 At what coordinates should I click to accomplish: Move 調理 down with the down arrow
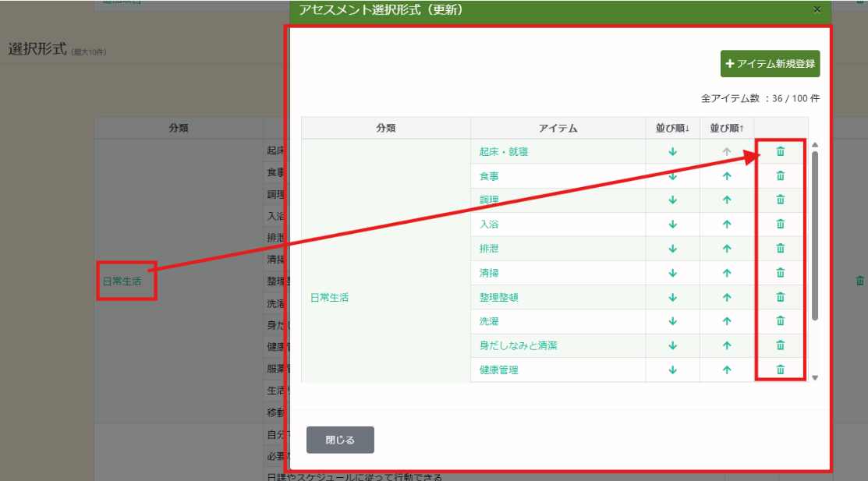[x=672, y=200]
